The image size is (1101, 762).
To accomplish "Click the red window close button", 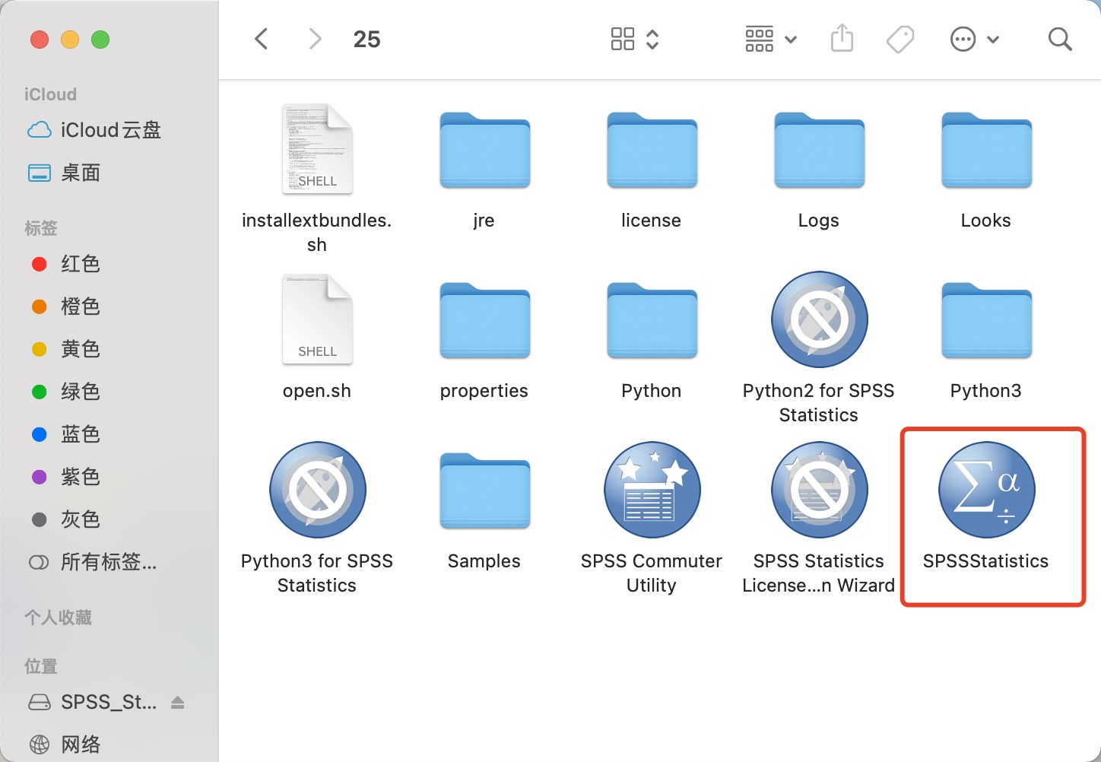I will coord(40,39).
